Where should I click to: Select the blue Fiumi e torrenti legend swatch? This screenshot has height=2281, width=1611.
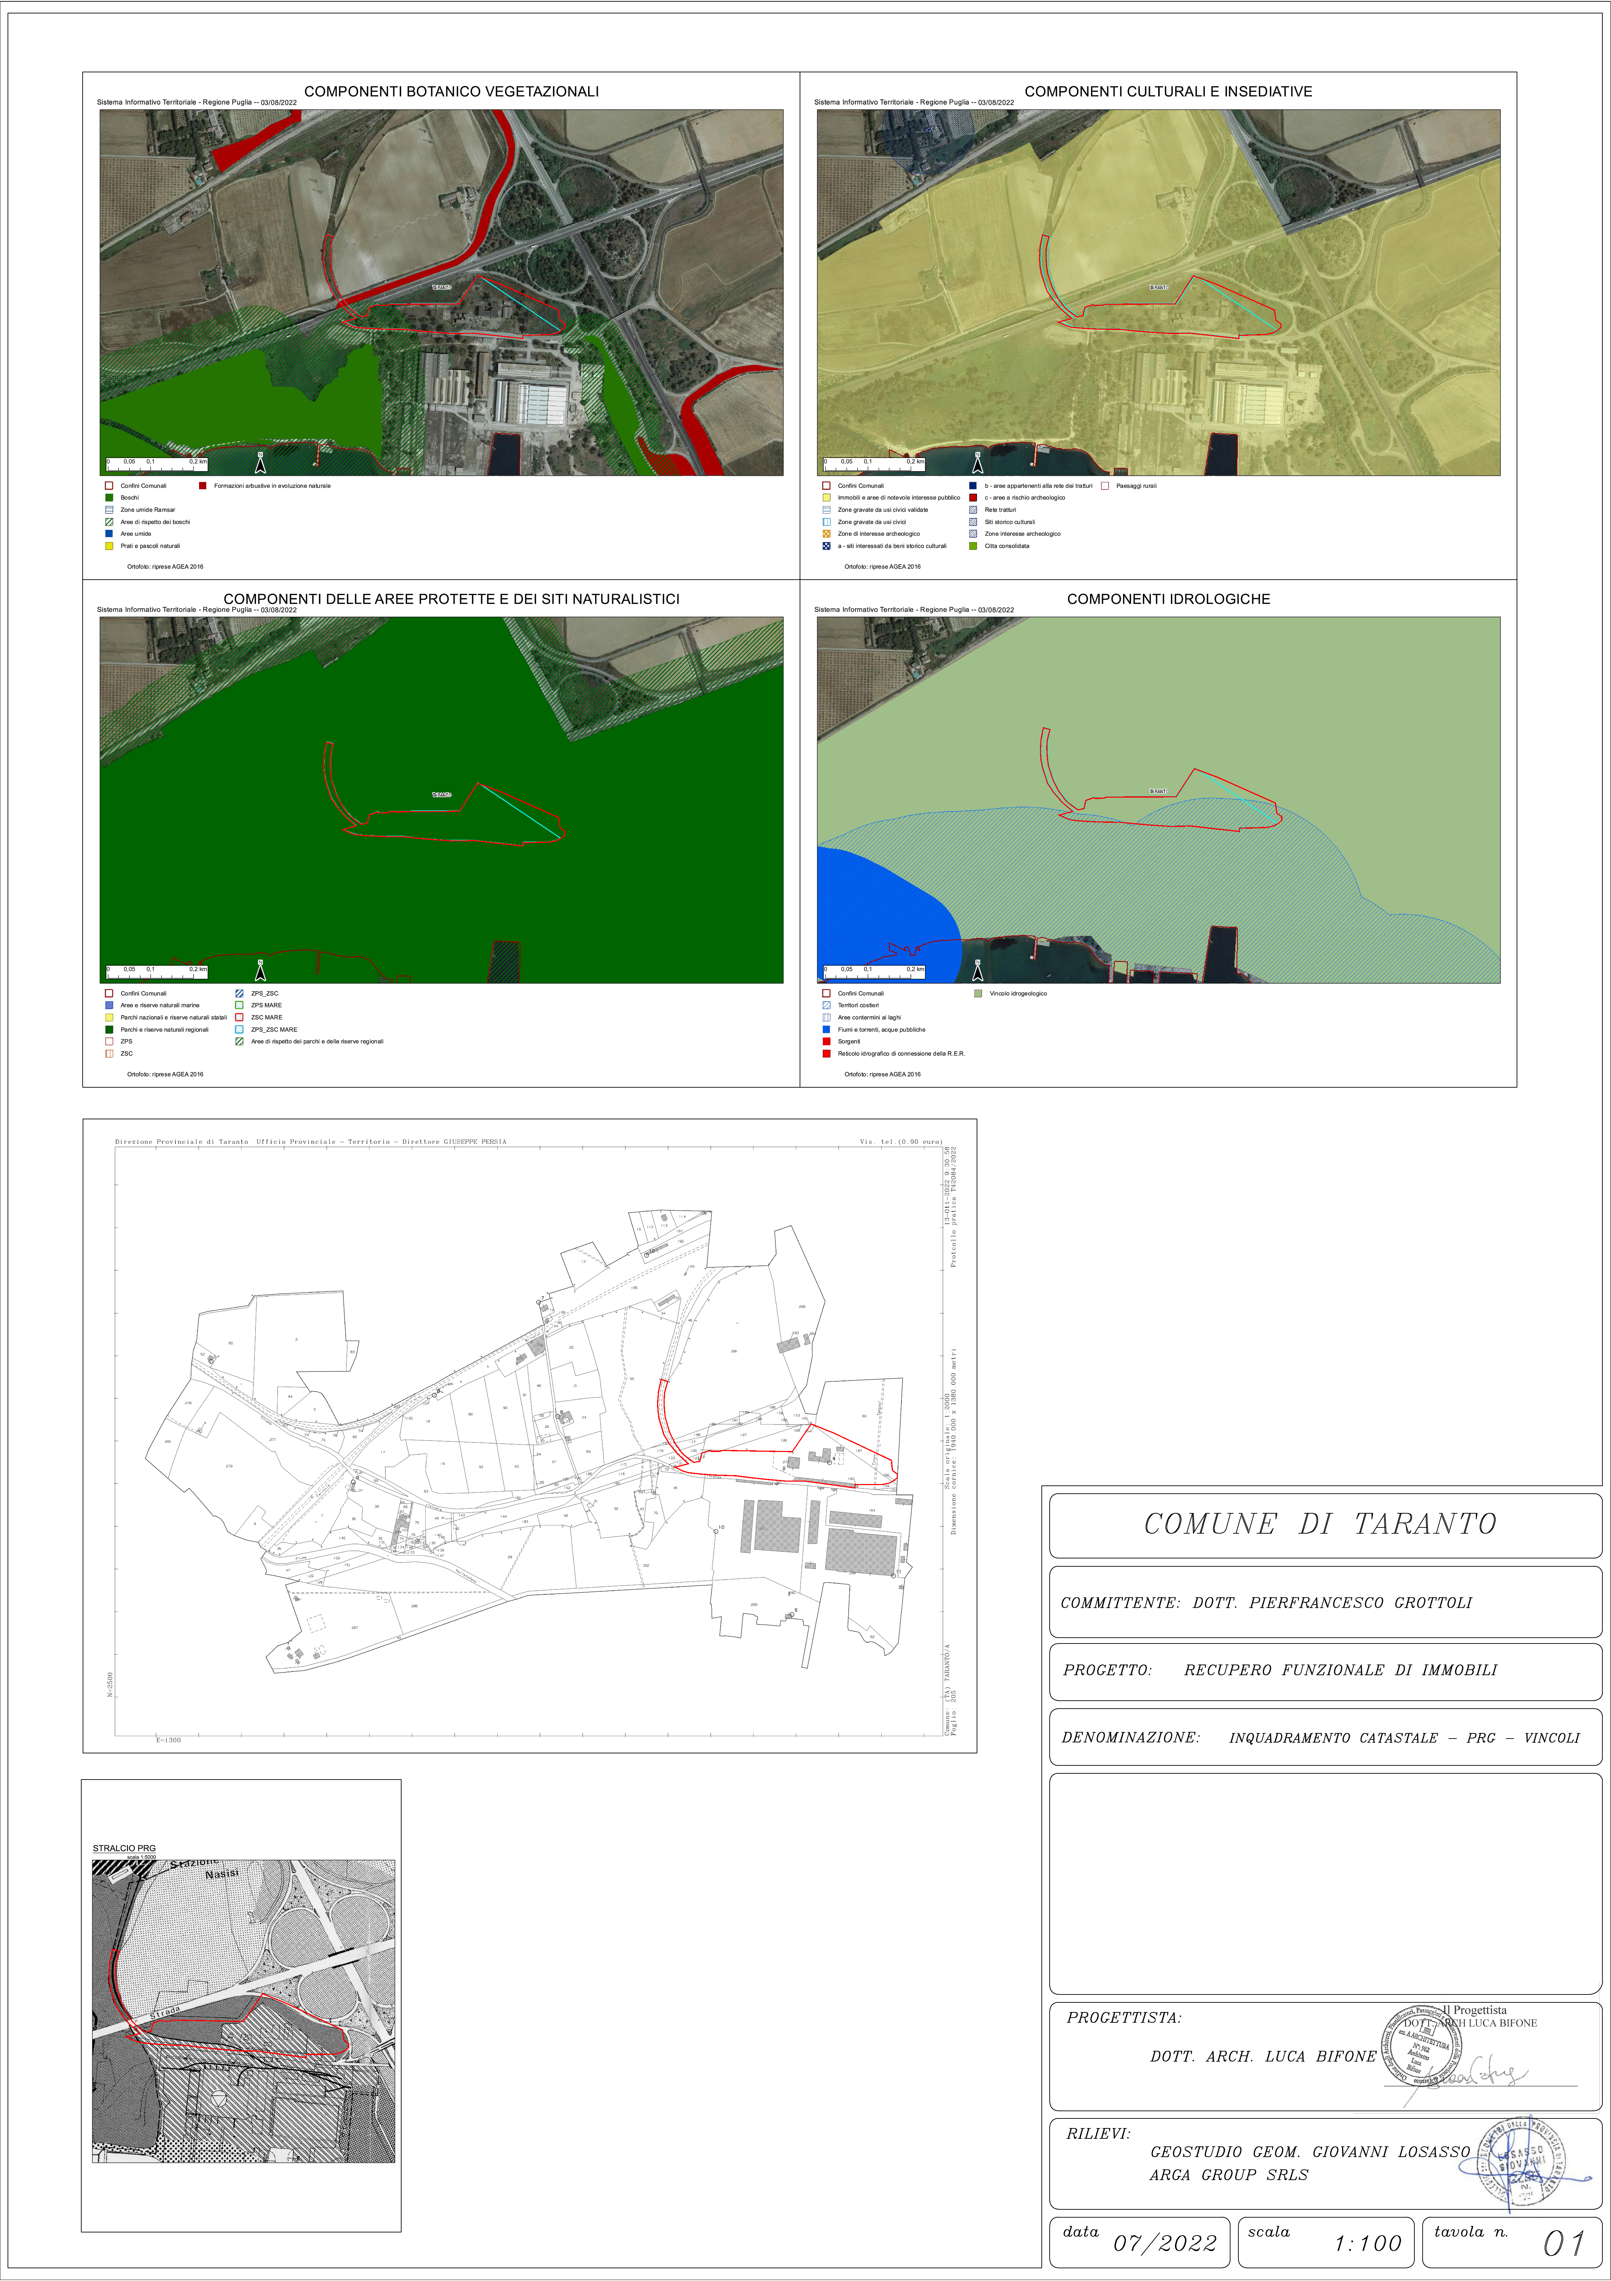pos(827,1029)
